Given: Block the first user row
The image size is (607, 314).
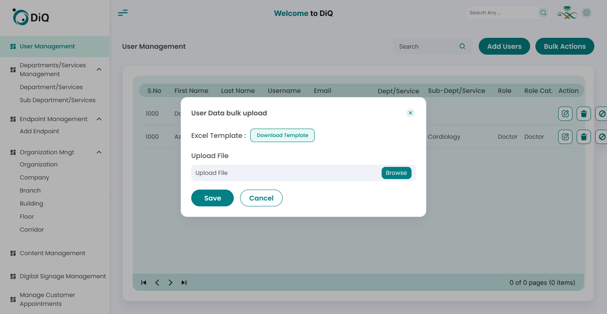Looking at the screenshot, I should point(602,113).
